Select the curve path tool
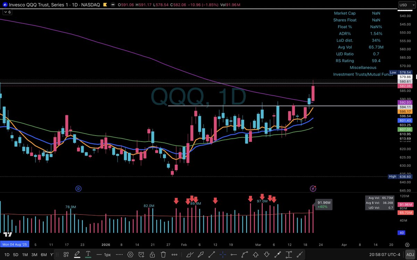The height and width of the screenshot is (260, 417). coord(245,254)
